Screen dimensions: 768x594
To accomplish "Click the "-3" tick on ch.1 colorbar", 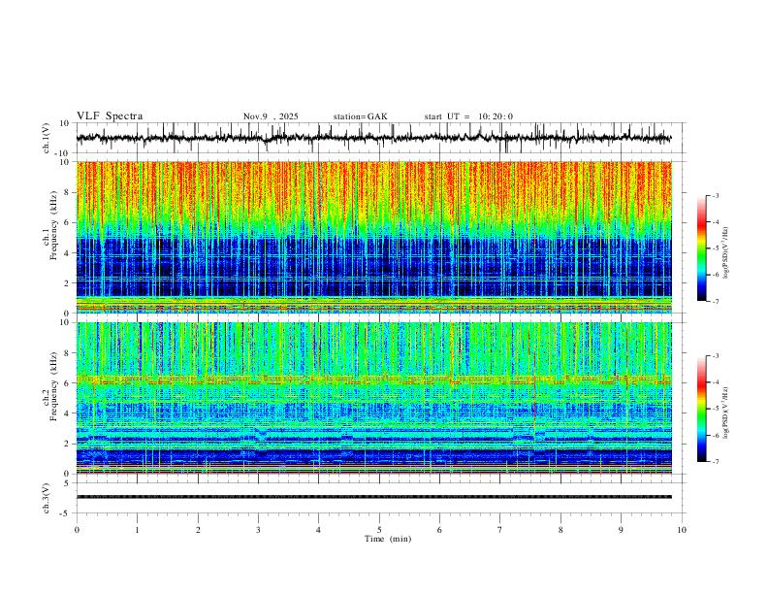I will click(715, 195).
